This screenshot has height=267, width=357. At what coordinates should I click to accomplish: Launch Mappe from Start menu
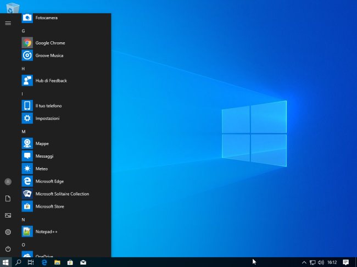[42, 143]
